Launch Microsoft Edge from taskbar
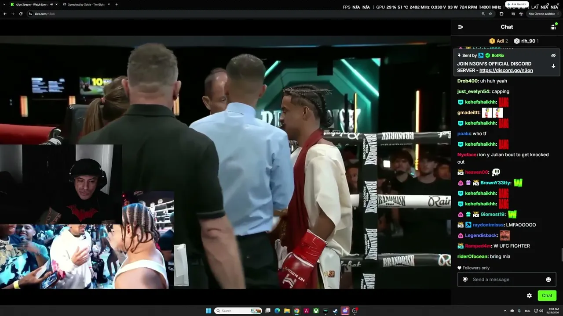 (x=277, y=311)
